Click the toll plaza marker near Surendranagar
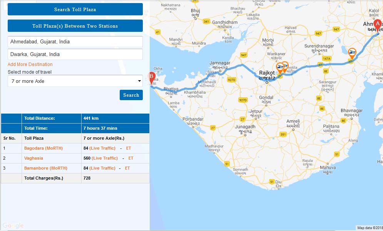 (x=352, y=53)
